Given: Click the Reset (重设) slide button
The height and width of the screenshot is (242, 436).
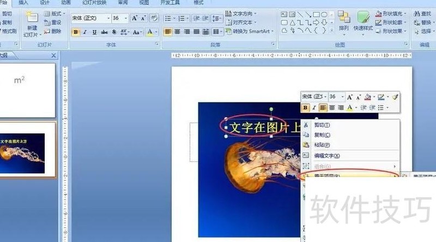Looking at the screenshot, I should coord(52,22).
